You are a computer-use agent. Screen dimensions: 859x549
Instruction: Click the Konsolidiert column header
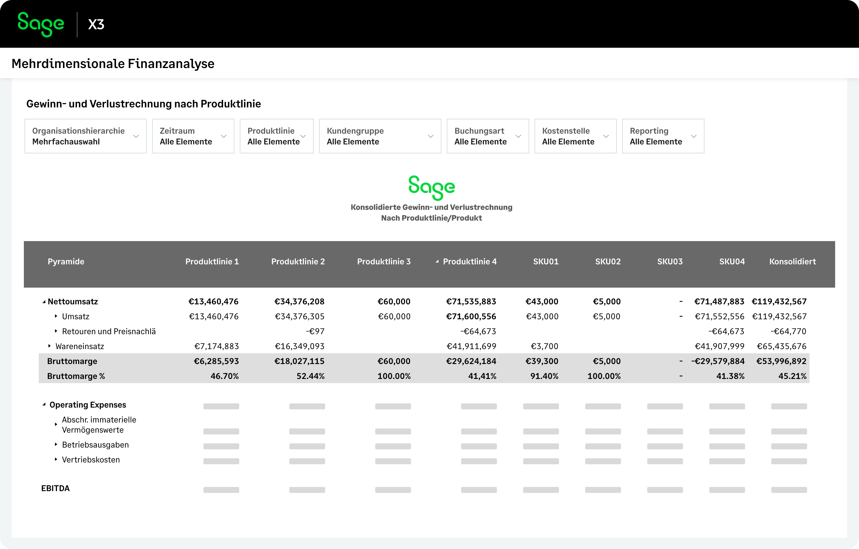click(792, 262)
